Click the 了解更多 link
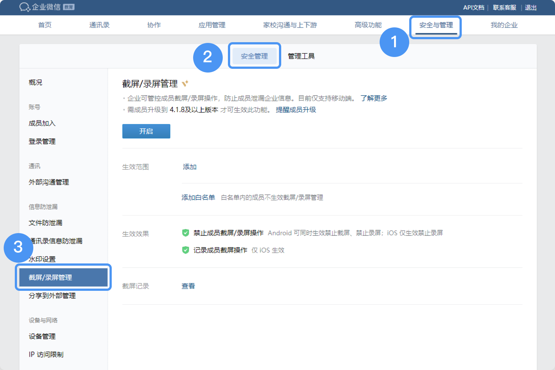Screen dimensions: 555x370 coord(374,98)
